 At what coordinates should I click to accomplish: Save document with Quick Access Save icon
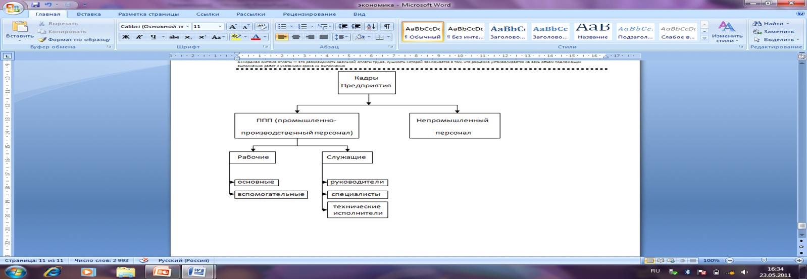[x=36, y=5]
